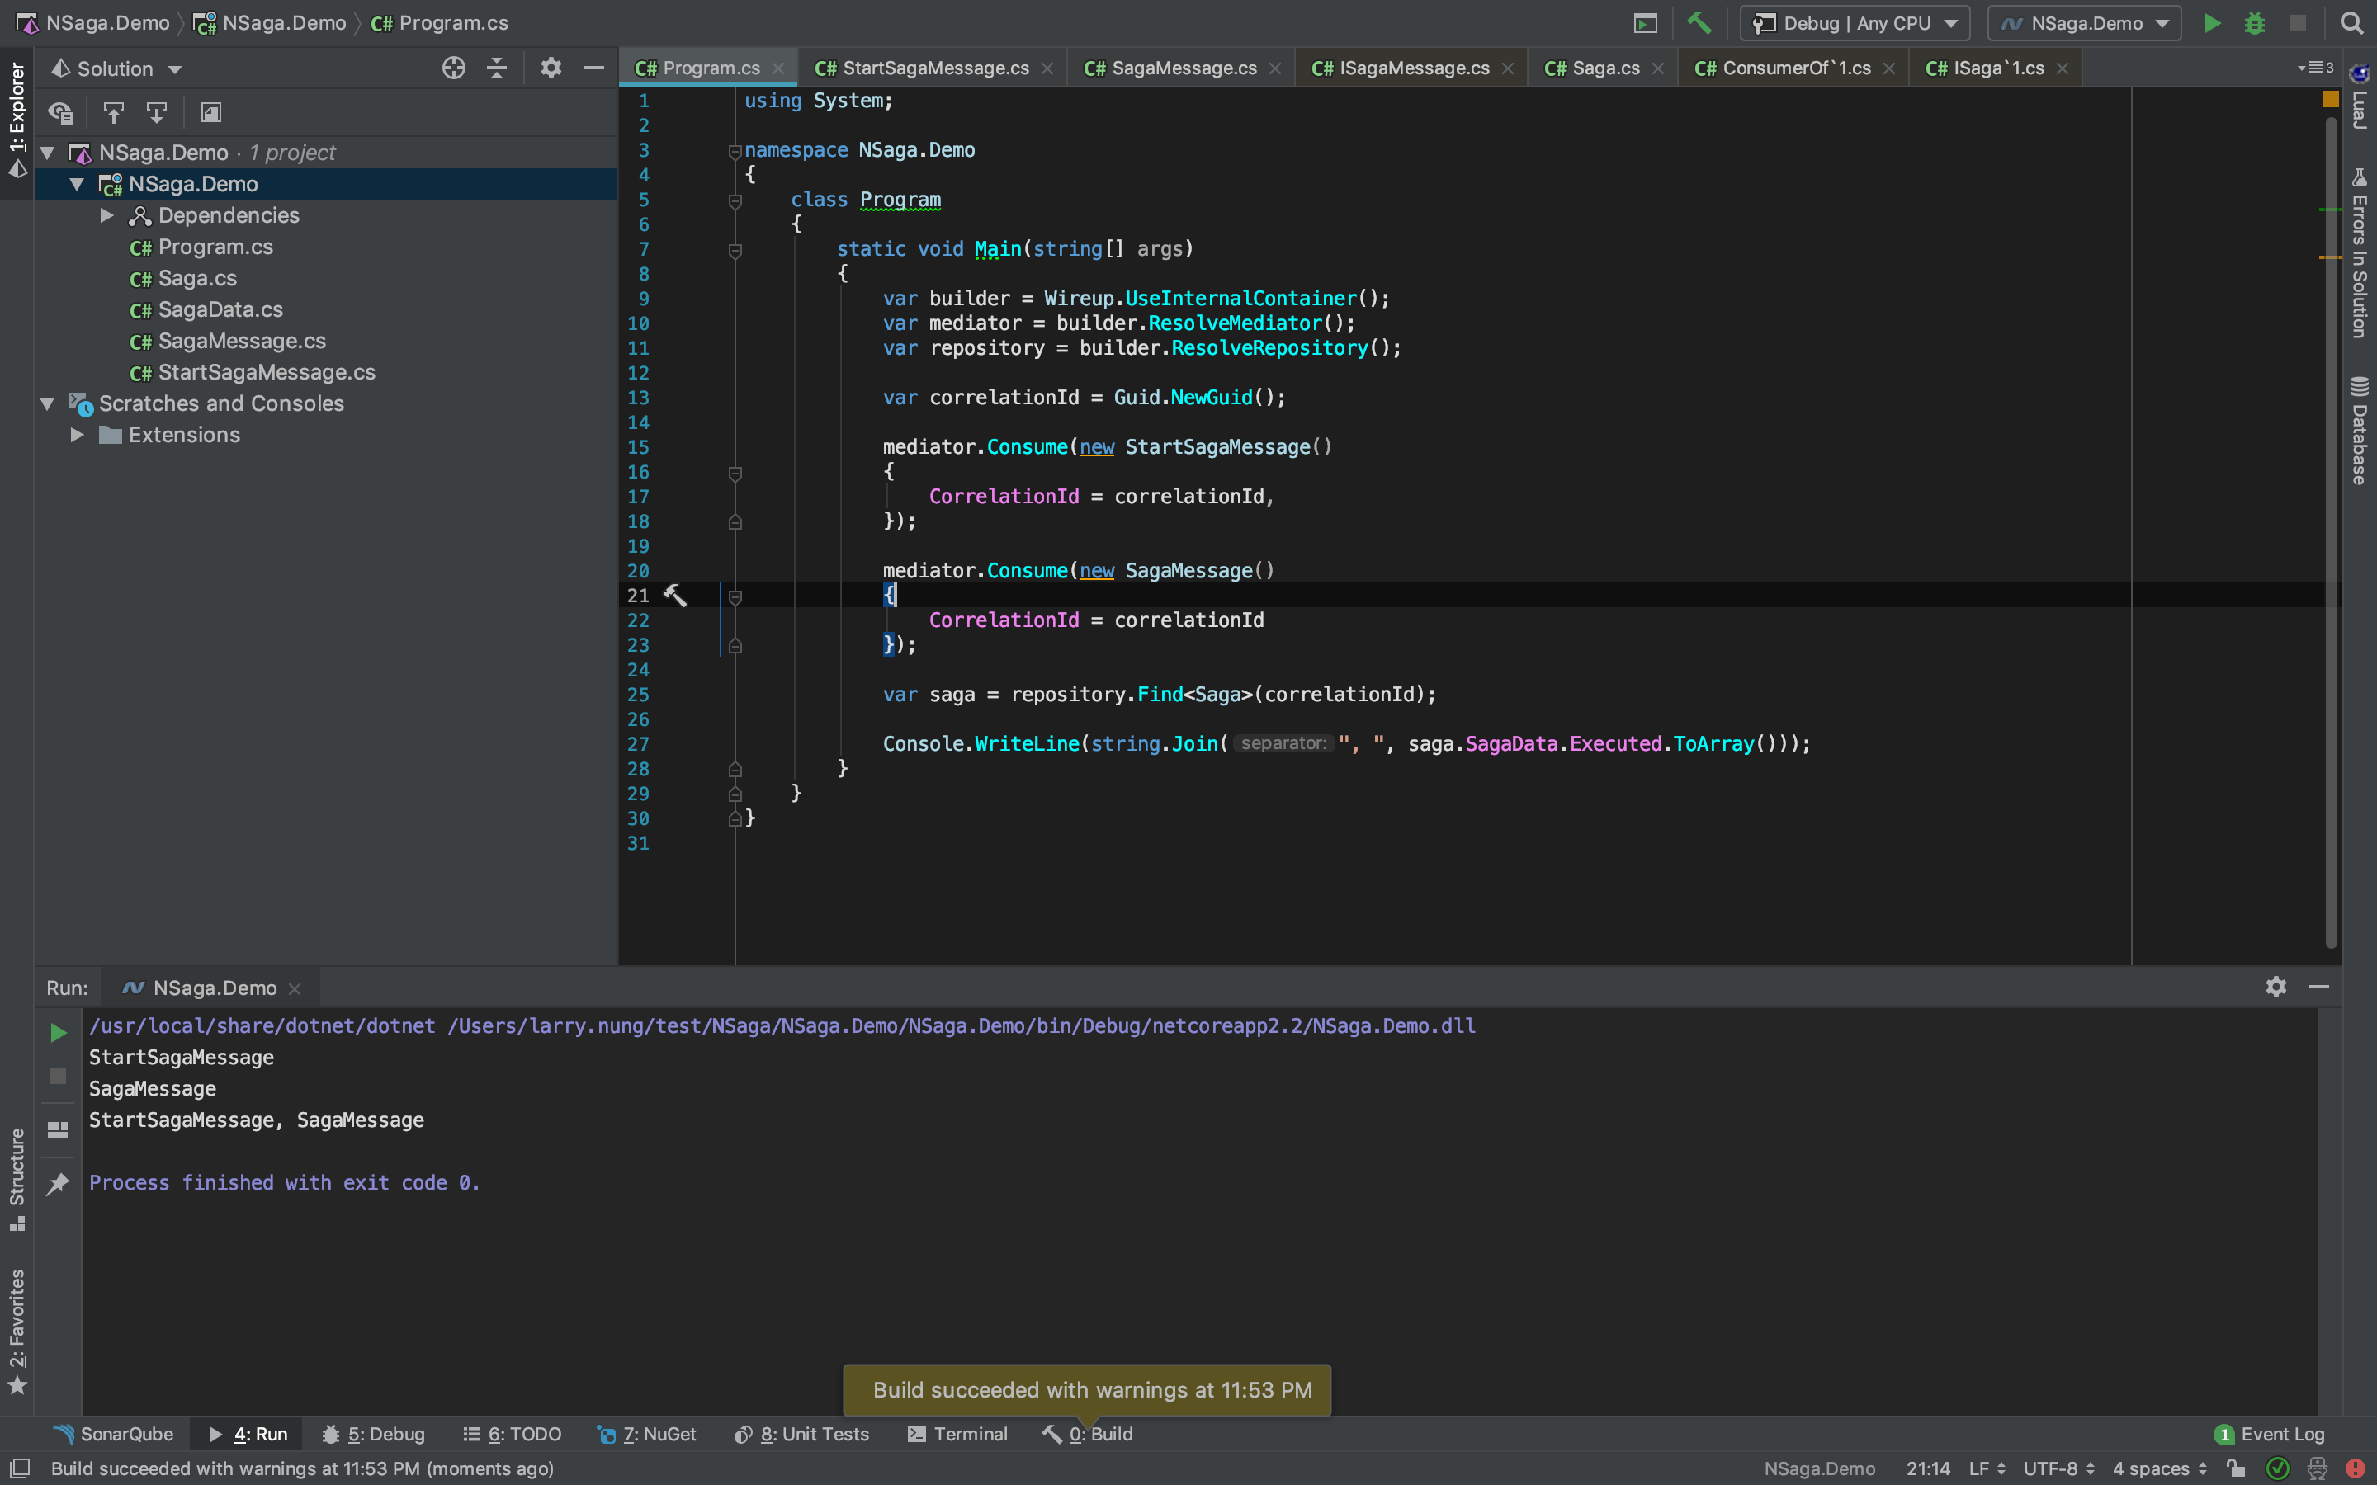Image resolution: width=2377 pixels, height=1485 pixels.
Task: Open the 5: Debug tool window
Action: (373, 1434)
